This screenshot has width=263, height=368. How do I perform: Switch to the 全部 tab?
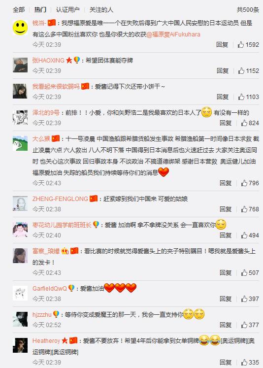coord(19,10)
